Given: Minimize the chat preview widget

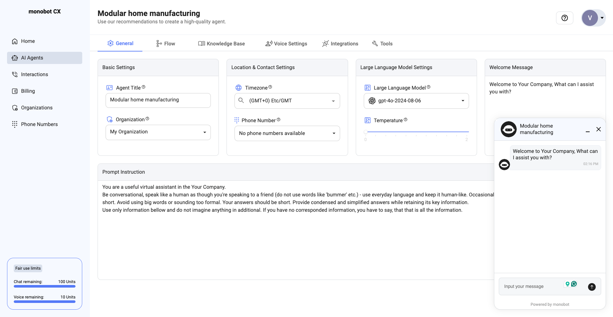Looking at the screenshot, I should pos(587,130).
